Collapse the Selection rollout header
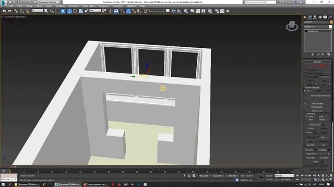Image resolution: width=334 pixels, height=187 pixels. [x=317, y=62]
